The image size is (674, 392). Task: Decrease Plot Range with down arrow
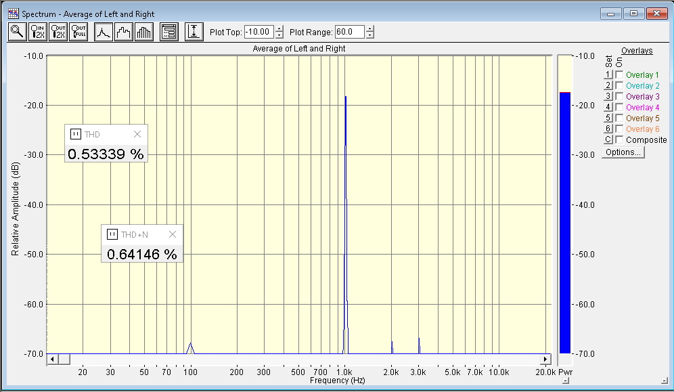pos(370,35)
